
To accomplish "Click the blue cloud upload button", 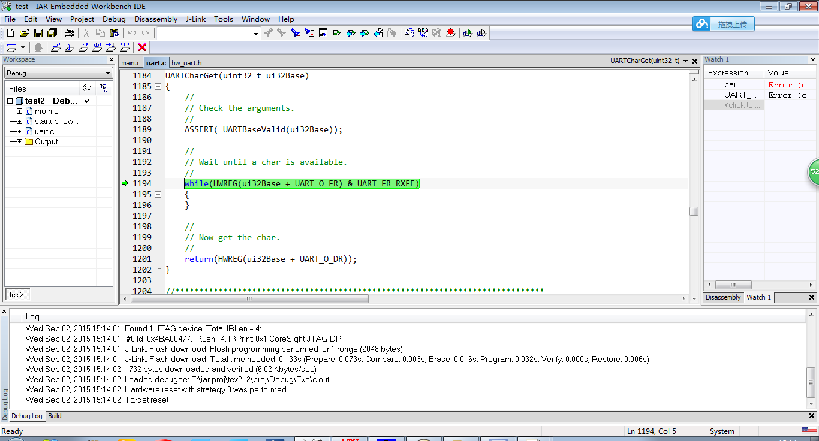I will click(x=723, y=24).
